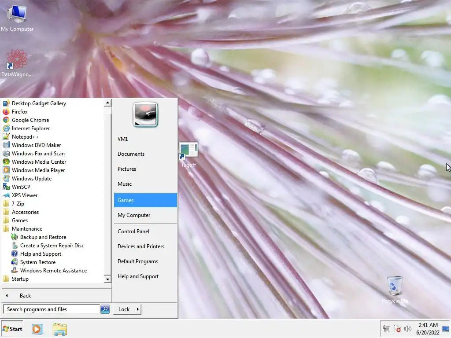
Task: Click the Action Center flag tray icon
Action: click(x=397, y=329)
